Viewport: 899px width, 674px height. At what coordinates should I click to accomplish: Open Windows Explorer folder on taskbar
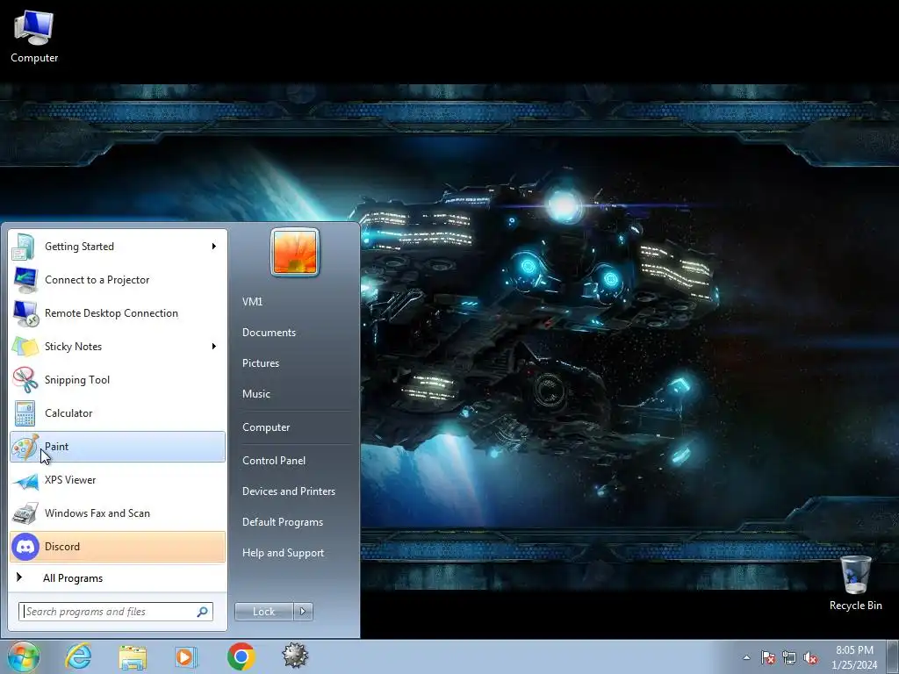tap(133, 656)
